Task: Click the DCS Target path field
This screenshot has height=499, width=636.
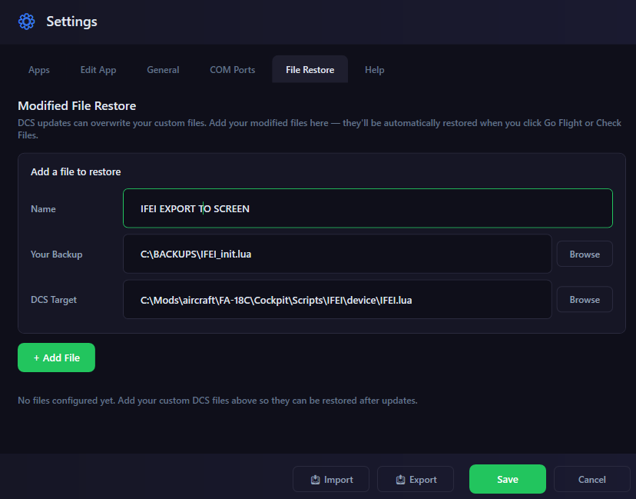Action: pyautogui.click(x=337, y=299)
